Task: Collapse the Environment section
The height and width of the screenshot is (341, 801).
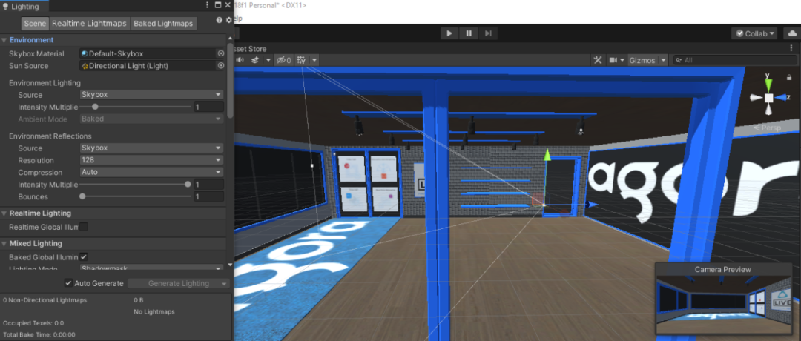Action: point(4,40)
